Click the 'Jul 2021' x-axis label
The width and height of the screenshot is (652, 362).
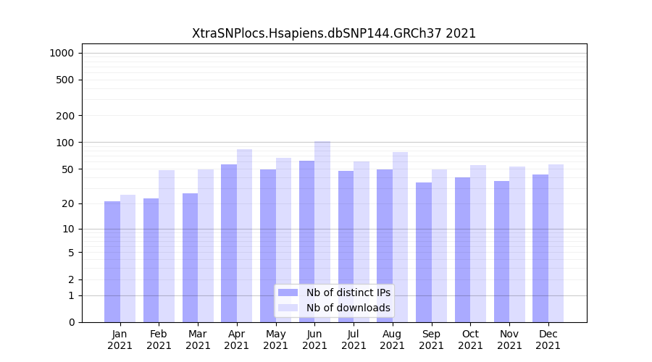pos(354,340)
